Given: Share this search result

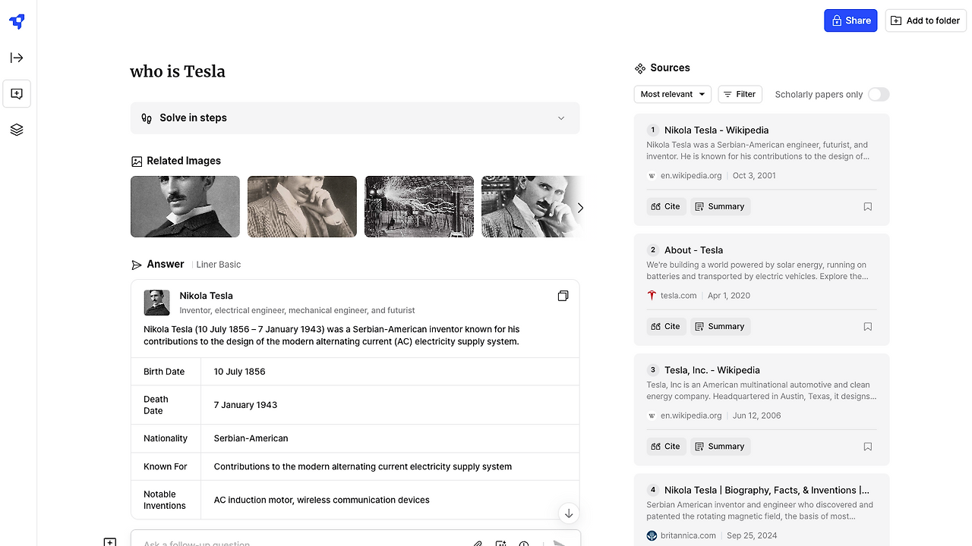Looking at the screenshot, I should 850,20.
